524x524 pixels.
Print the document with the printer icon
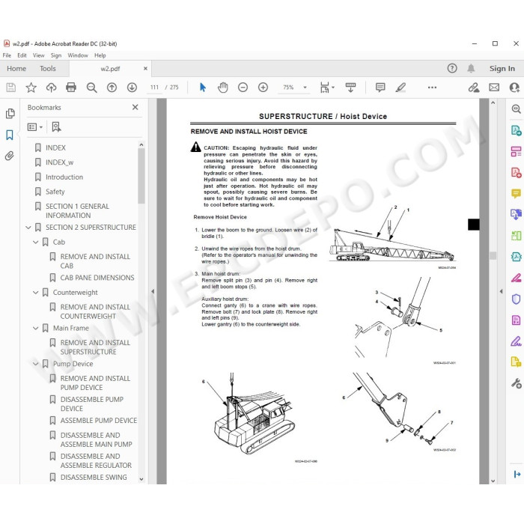coord(71,88)
